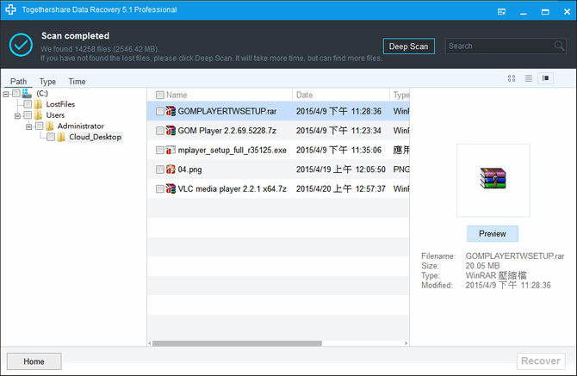Minimize the Togethershare window
This screenshot has height=376, width=577.
tap(524, 12)
